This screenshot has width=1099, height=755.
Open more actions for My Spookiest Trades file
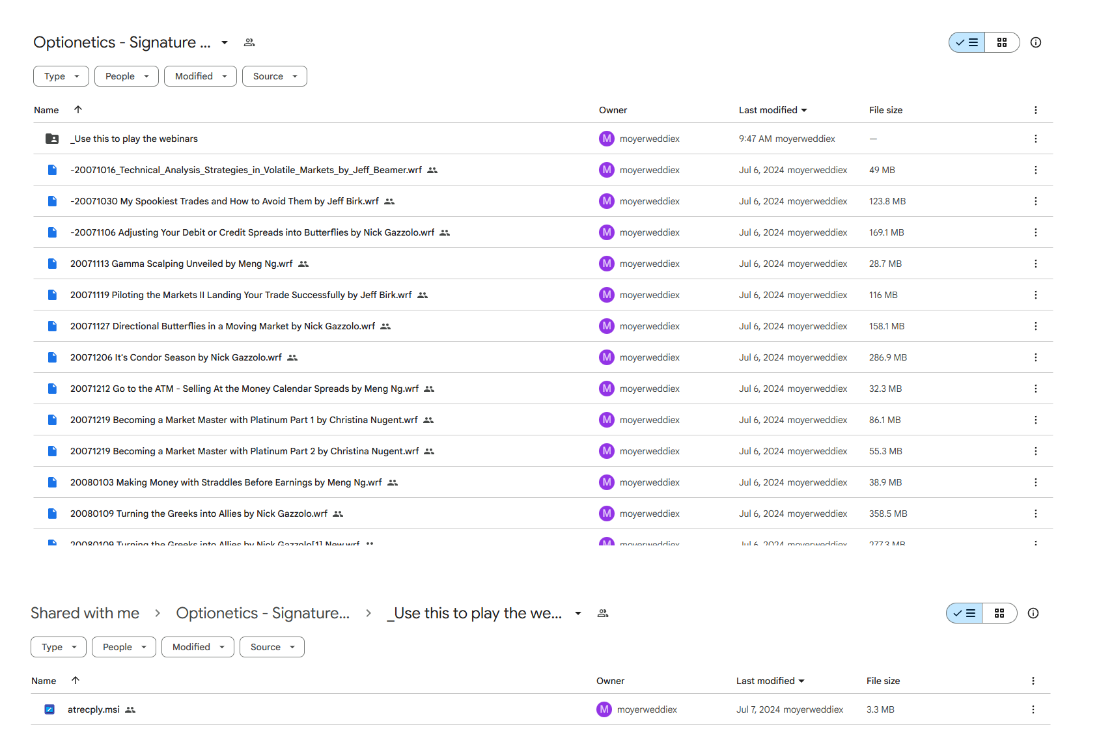click(1036, 201)
